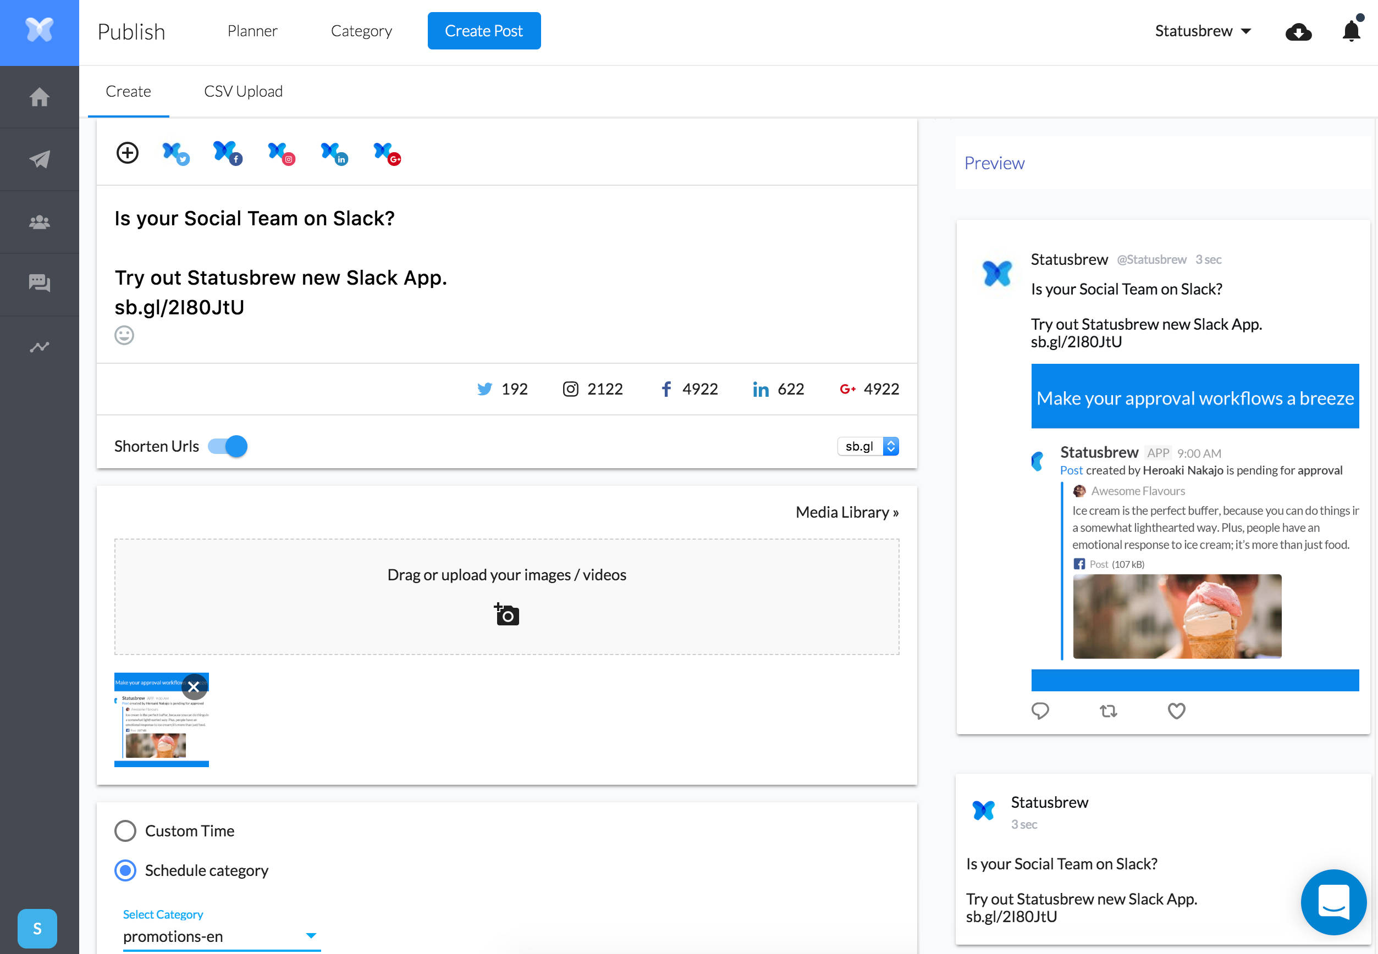Open the Planner menu item
The width and height of the screenshot is (1378, 954).
pyautogui.click(x=252, y=30)
